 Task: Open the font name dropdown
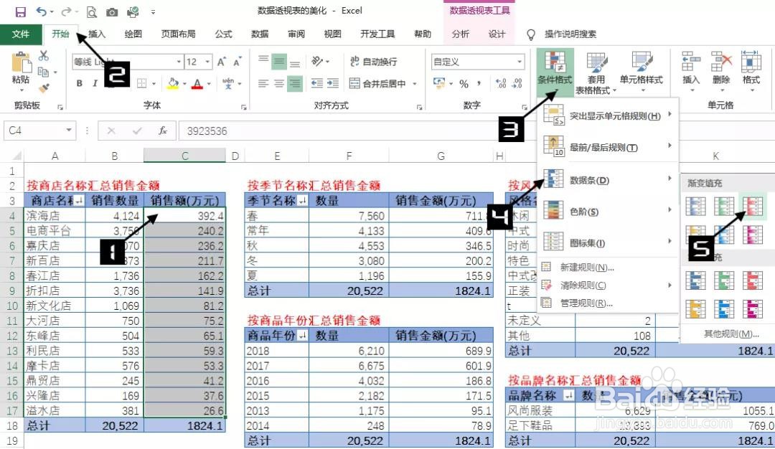pos(179,62)
